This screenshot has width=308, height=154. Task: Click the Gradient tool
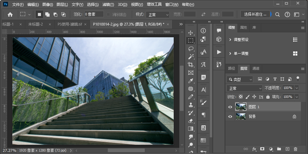pos(191,129)
